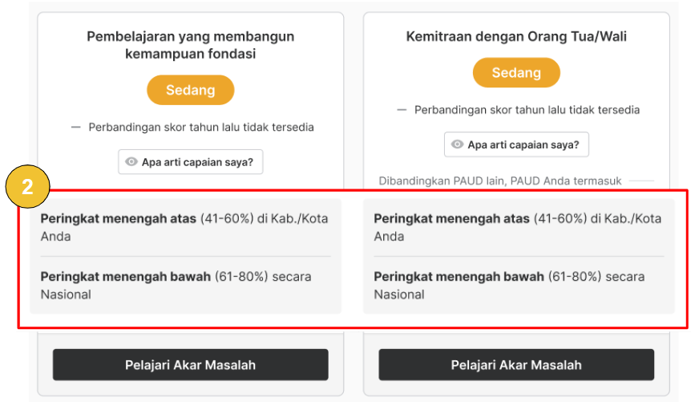Click left Pelajari Akar Masalah button
Screen dimensions: 691x402
click(x=190, y=365)
